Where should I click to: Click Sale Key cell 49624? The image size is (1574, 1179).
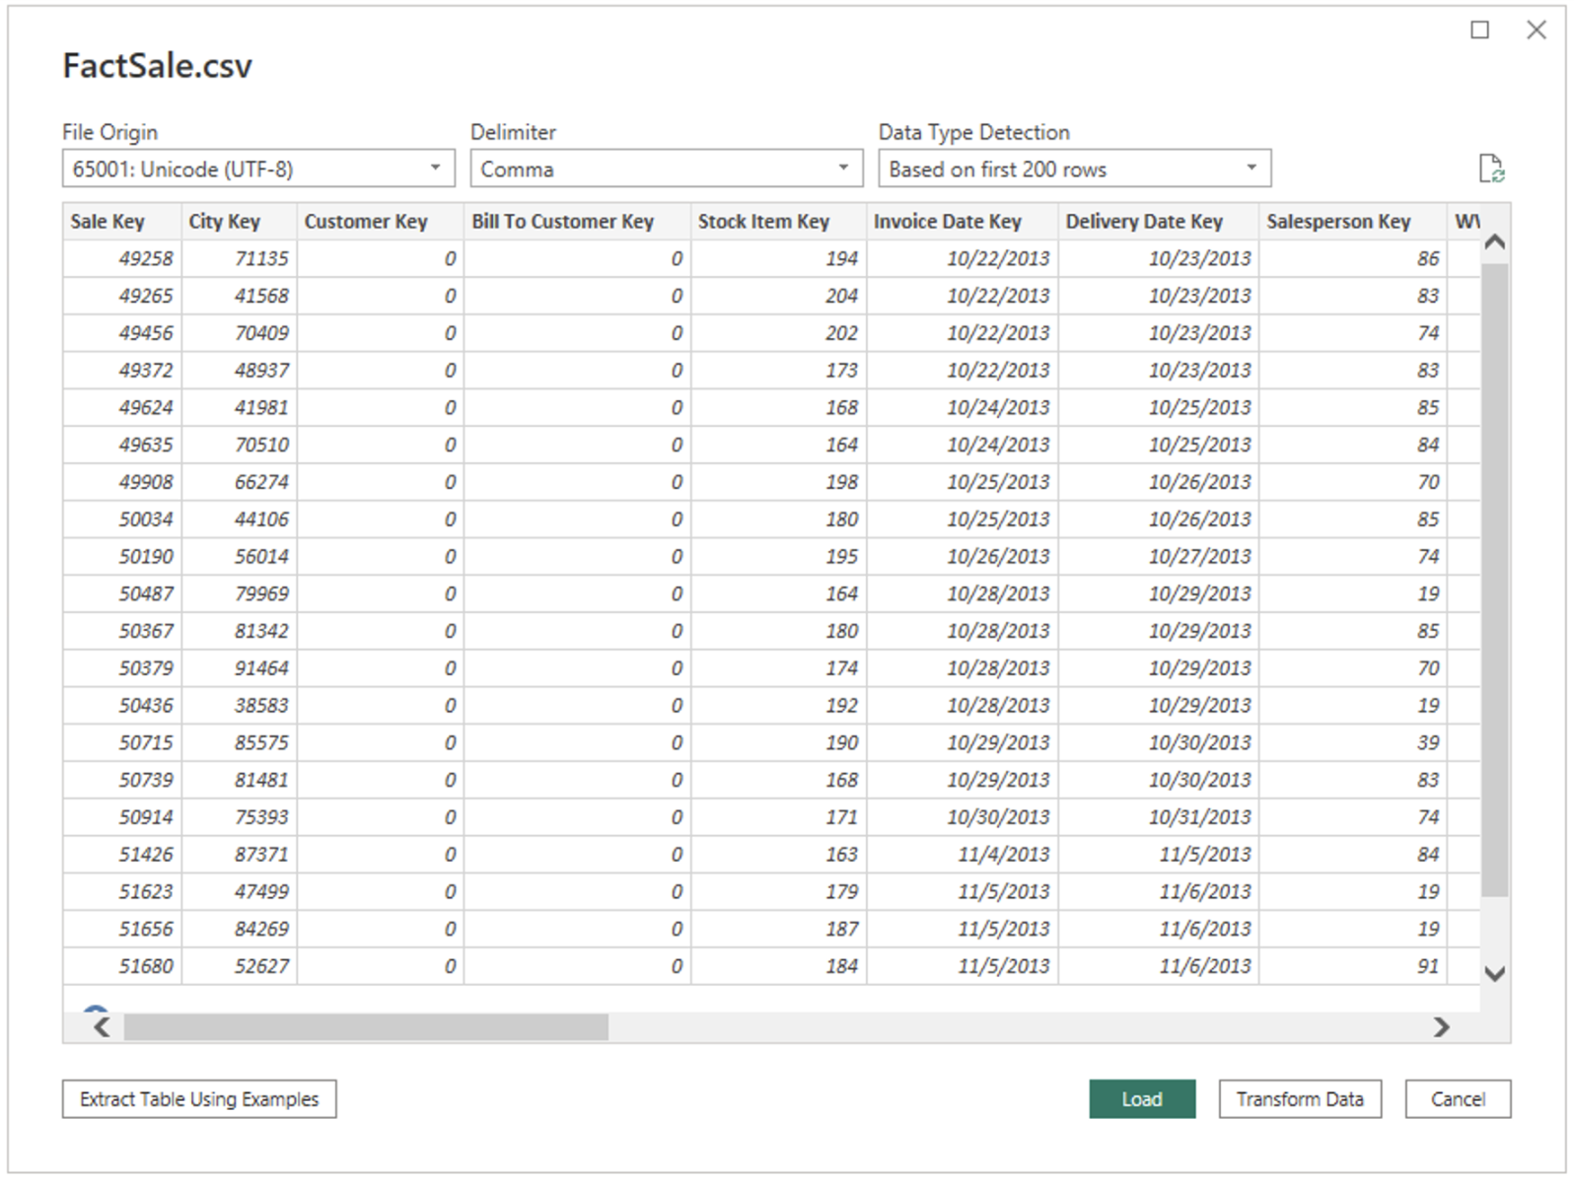pyautogui.click(x=122, y=407)
